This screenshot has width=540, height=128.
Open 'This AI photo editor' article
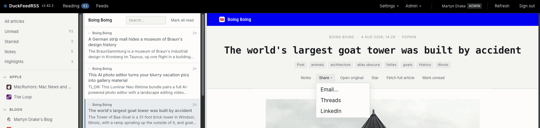[x=143, y=81]
